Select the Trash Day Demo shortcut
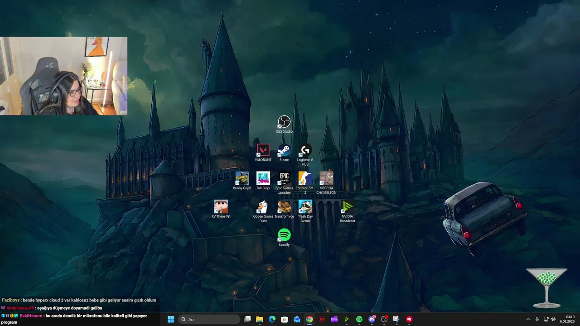 (x=305, y=211)
